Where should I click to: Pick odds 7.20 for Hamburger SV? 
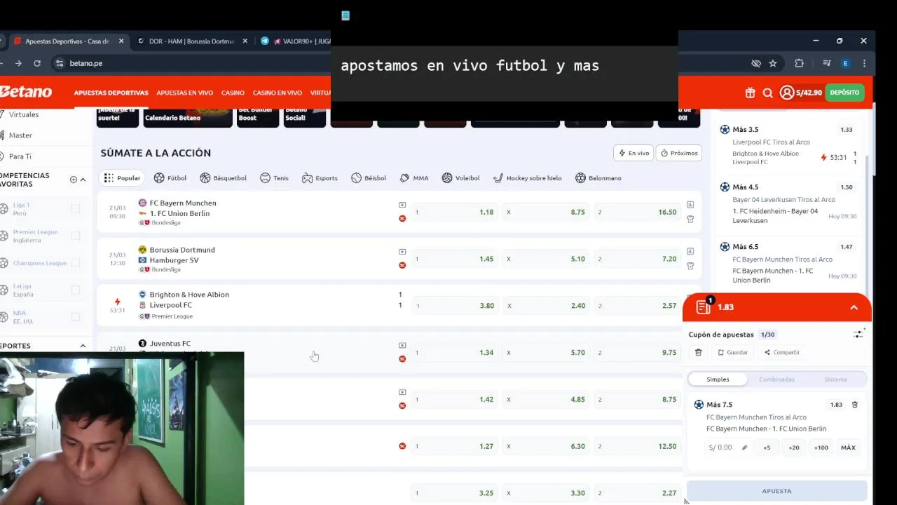coord(638,259)
